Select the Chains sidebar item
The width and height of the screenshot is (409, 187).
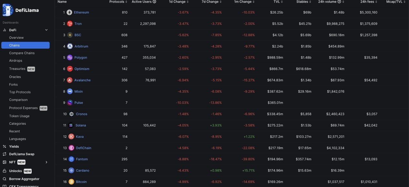coord(26,45)
